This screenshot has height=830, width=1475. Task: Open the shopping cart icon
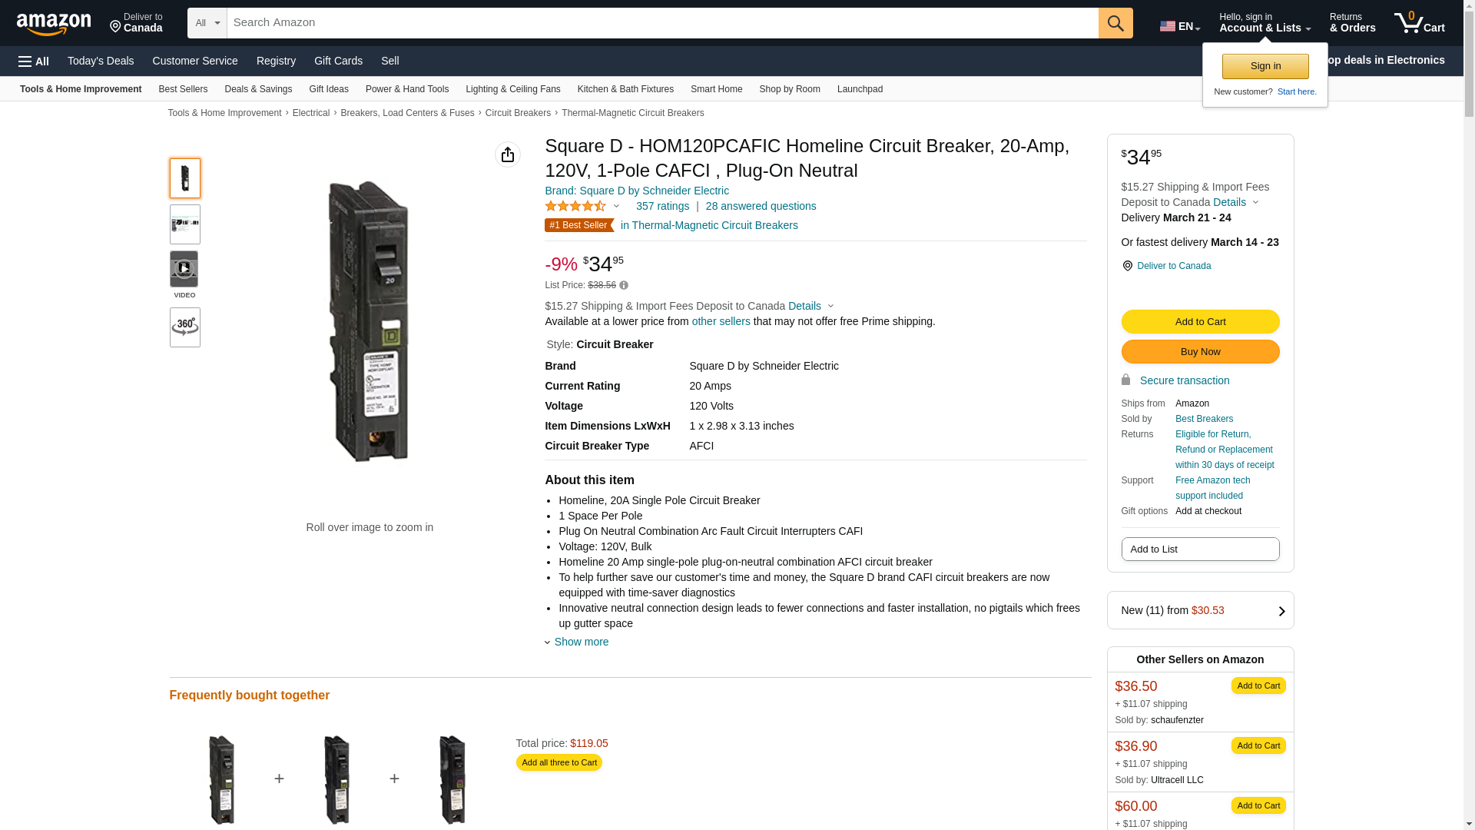coord(1419,23)
